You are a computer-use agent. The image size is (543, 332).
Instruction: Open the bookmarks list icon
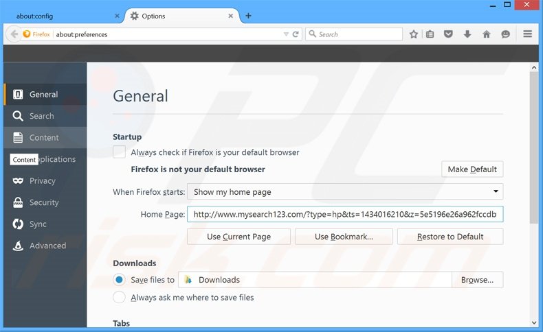pyautogui.click(x=430, y=34)
